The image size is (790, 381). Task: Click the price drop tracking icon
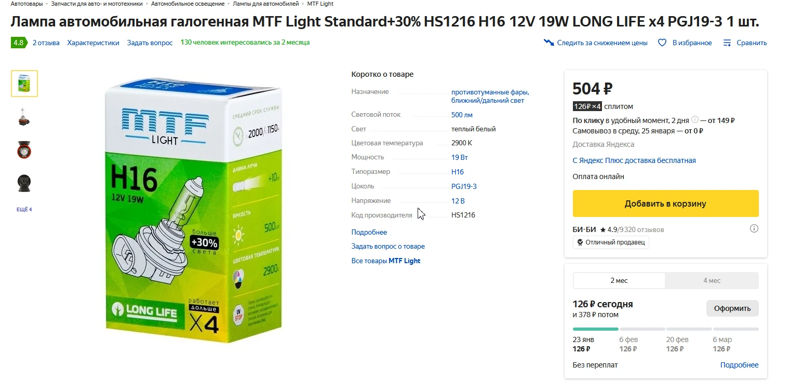[x=548, y=43]
